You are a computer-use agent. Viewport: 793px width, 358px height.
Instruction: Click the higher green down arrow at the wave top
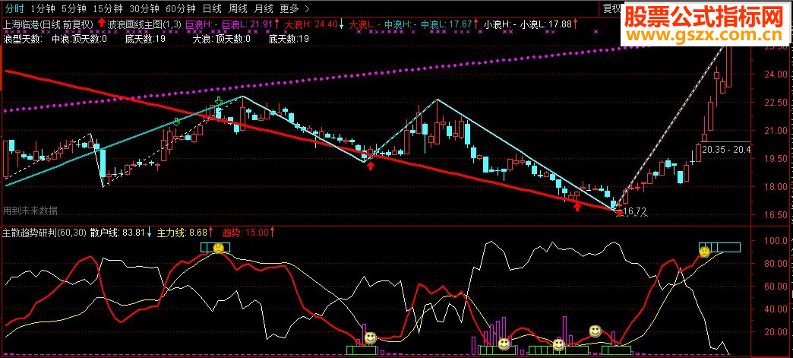pyautogui.click(x=219, y=102)
